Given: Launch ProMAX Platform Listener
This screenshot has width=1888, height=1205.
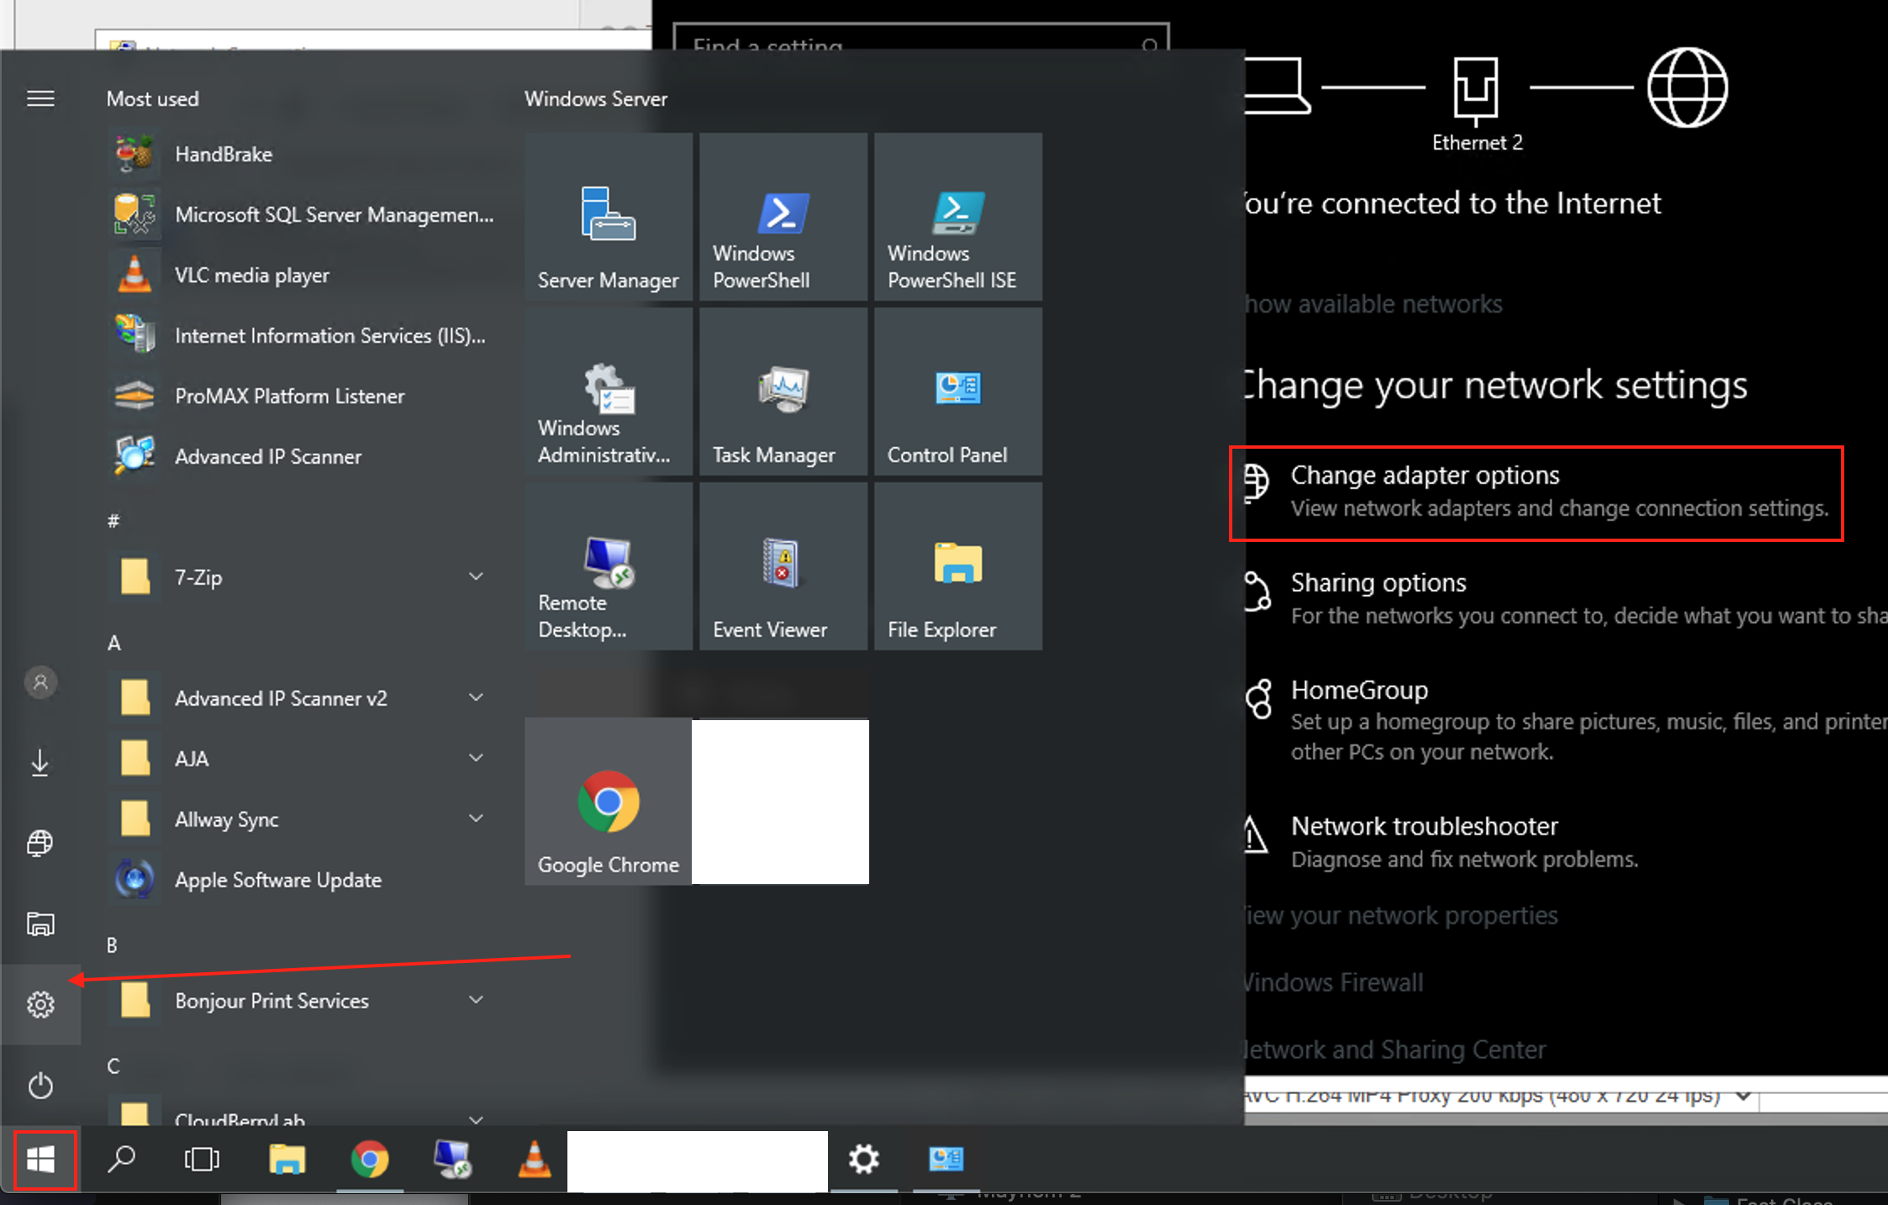Looking at the screenshot, I should coord(303,397).
